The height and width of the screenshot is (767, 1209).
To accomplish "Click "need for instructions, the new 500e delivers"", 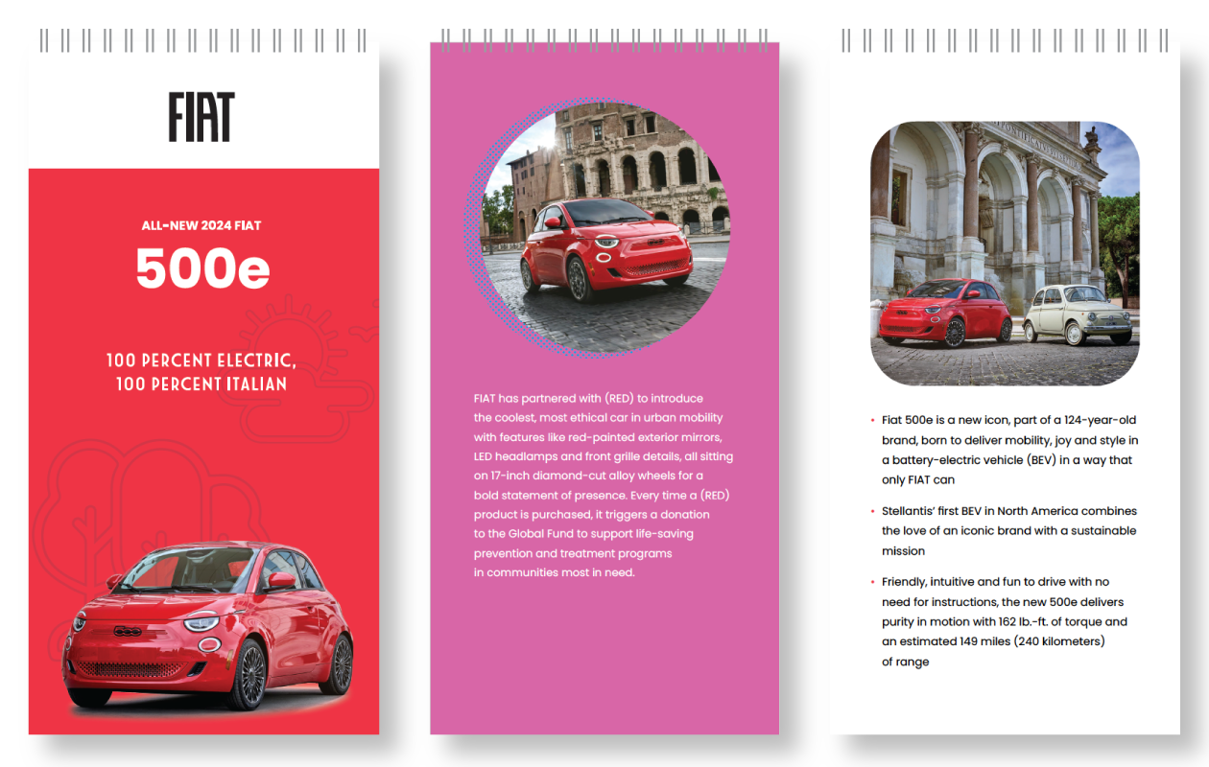I will [x=1003, y=602].
